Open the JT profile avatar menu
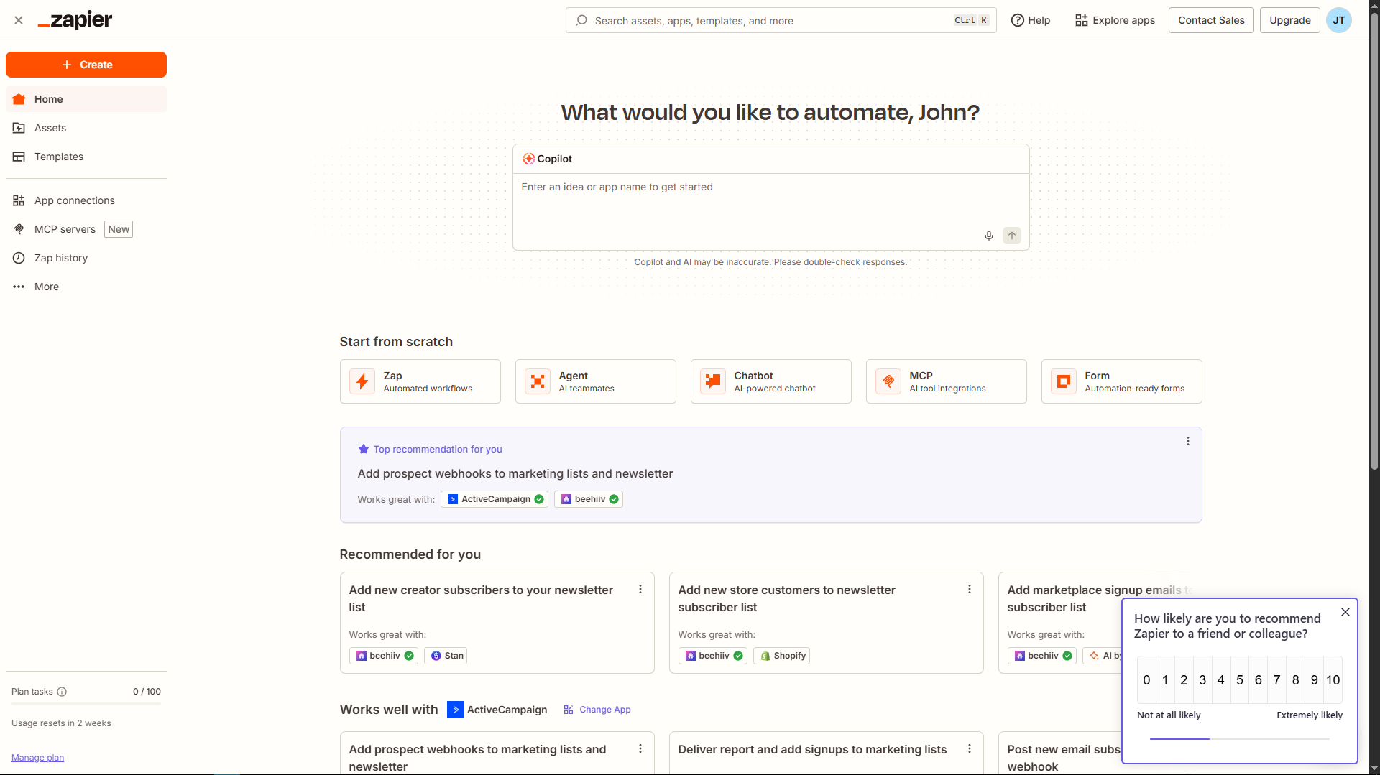This screenshot has width=1380, height=775. click(x=1338, y=20)
